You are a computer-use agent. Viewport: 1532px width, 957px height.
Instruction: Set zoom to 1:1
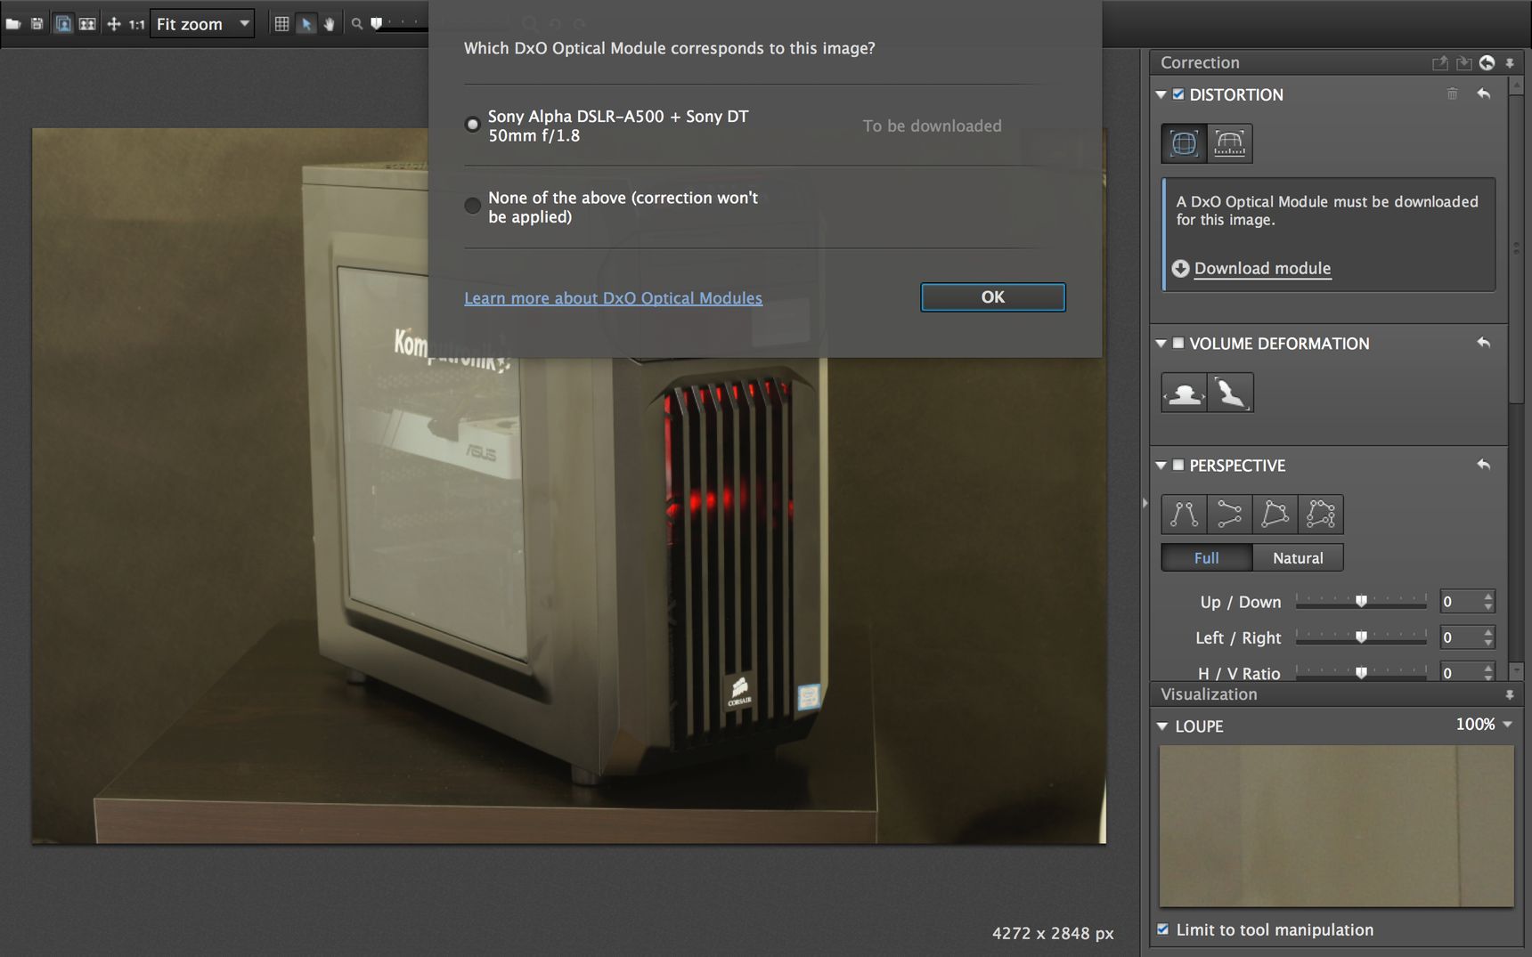(136, 24)
